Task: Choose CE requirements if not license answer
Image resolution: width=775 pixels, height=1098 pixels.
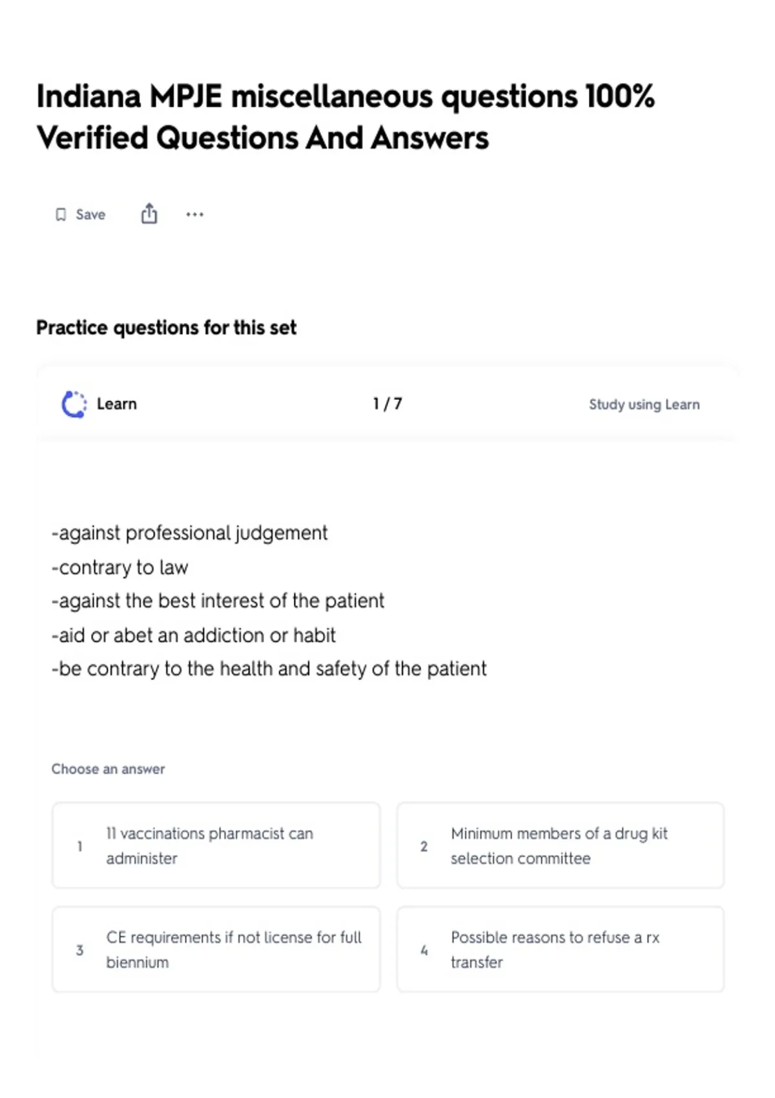Action: pyautogui.click(x=216, y=949)
